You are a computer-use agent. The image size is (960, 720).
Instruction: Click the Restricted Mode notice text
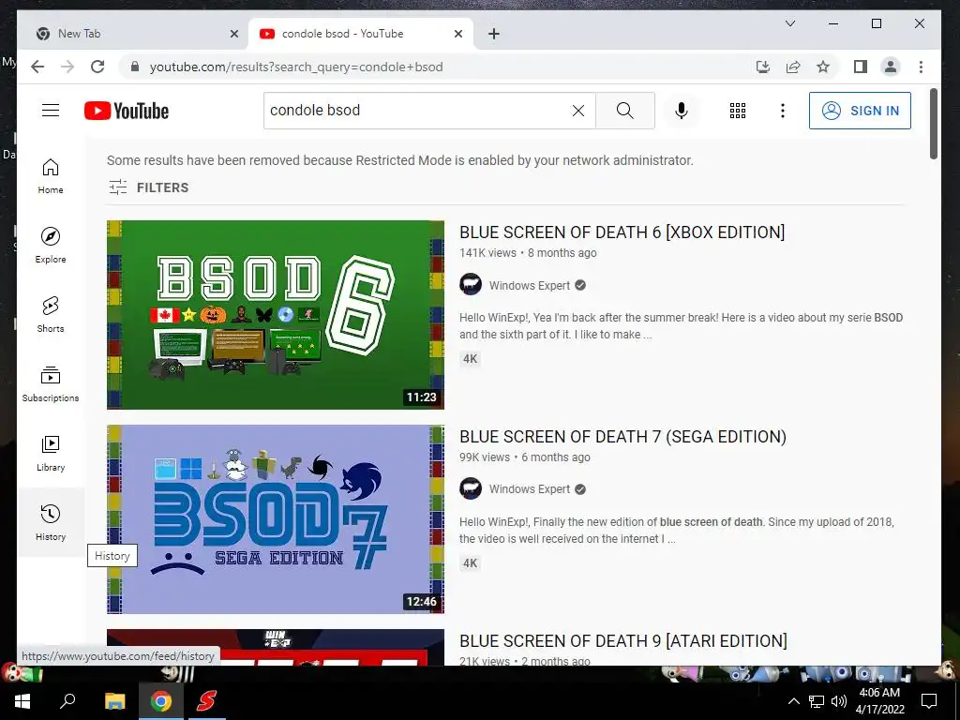pos(399,160)
